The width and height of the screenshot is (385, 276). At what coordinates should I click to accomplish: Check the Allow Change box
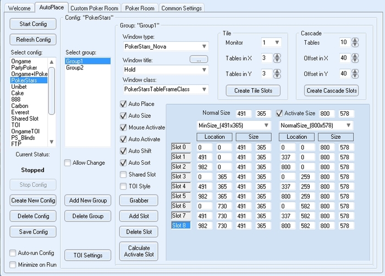[x=68, y=163]
